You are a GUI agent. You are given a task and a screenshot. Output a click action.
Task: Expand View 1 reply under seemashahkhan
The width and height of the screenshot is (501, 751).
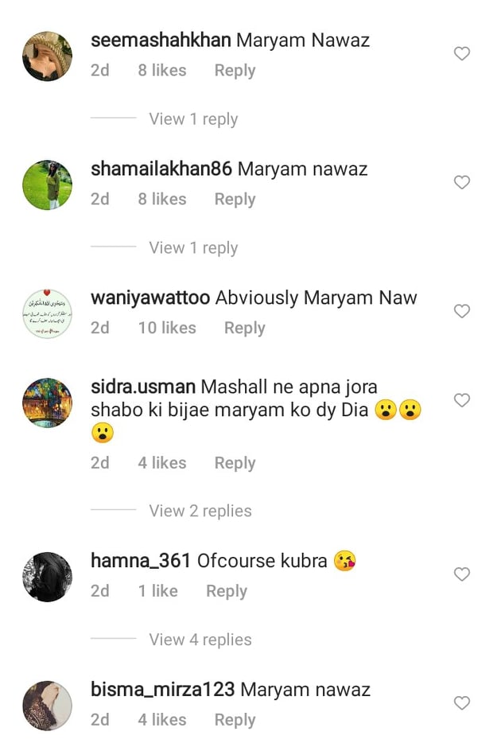click(x=193, y=119)
